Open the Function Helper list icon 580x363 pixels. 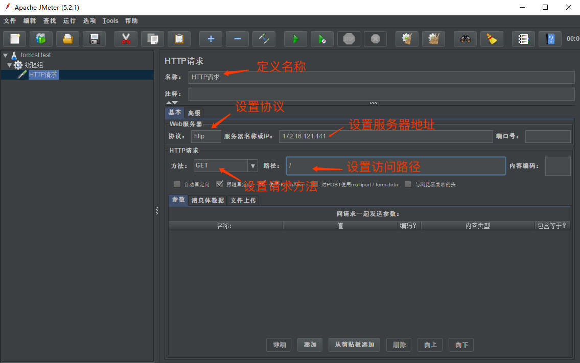point(523,39)
